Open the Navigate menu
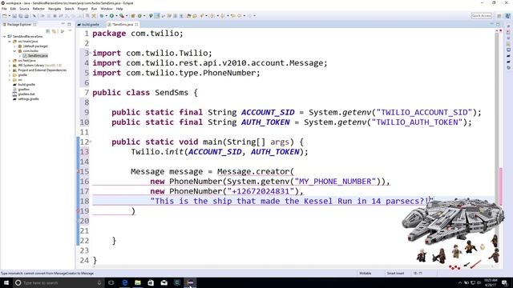The height and width of the screenshot is (288, 513). pyautogui.click(x=55, y=9)
